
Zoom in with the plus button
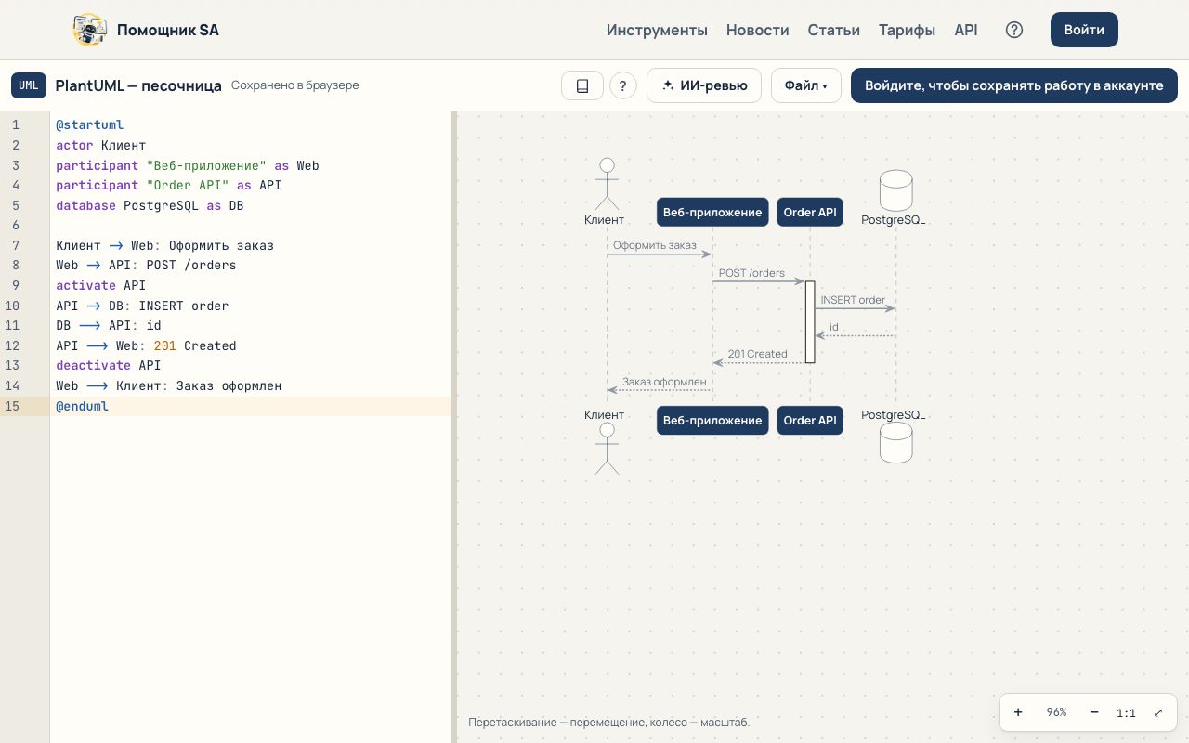tap(1018, 712)
